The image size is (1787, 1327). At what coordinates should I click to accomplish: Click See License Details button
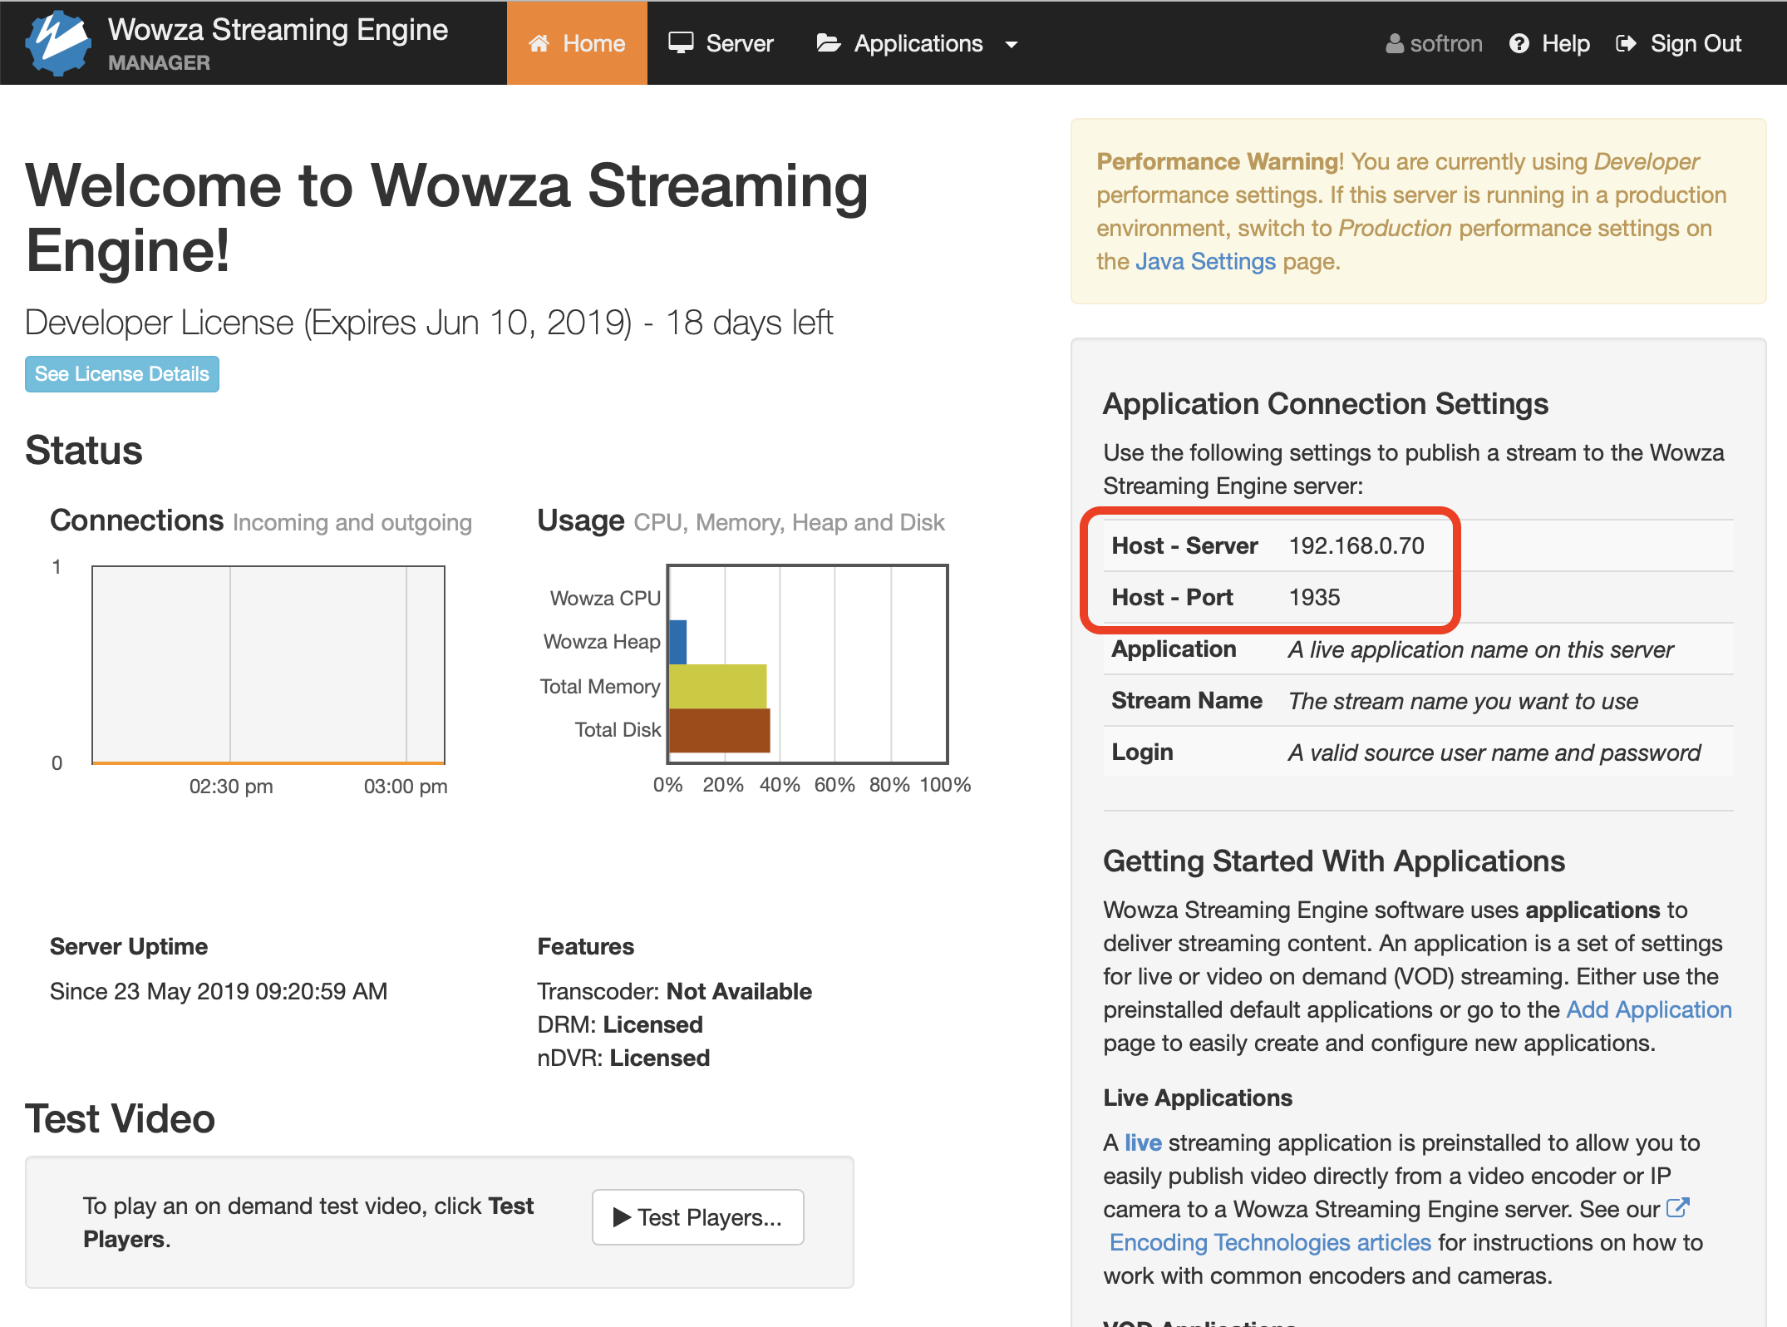click(x=122, y=374)
